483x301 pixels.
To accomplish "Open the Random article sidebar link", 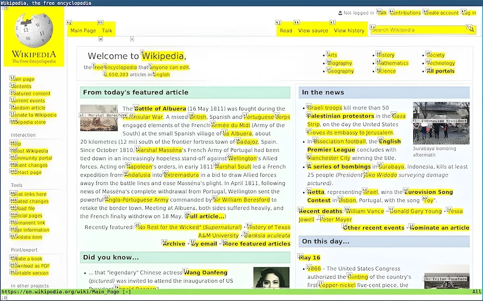I will tap(28, 108).
